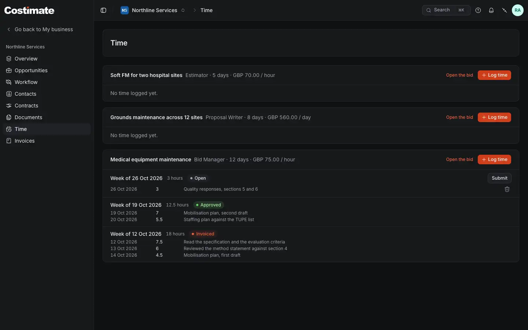The width and height of the screenshot is (528, 330).
Task: Open Contacts in the sidebar
Action: (47, 94)
